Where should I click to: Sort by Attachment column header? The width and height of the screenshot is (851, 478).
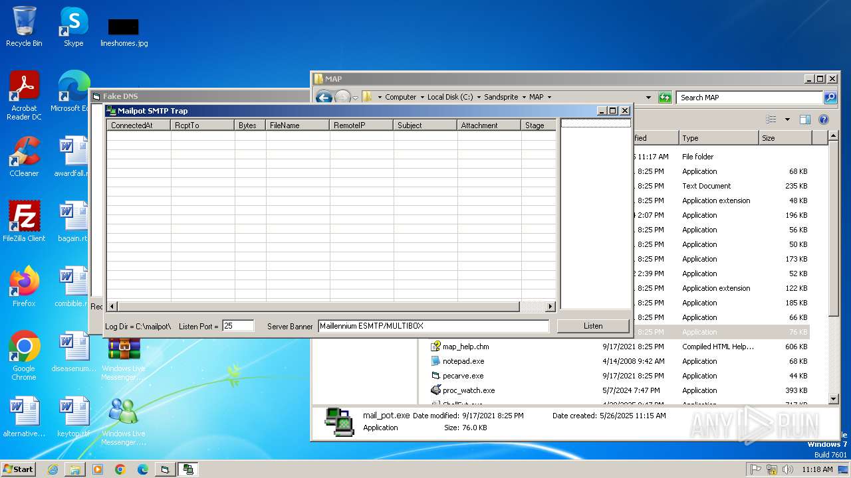coord(489,125)
